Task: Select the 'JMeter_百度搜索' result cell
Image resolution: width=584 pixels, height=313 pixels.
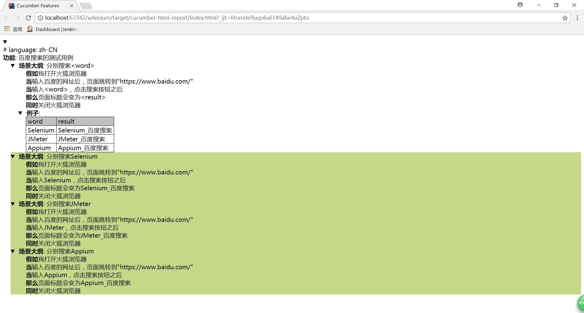Action: click(x=85, y=139)
